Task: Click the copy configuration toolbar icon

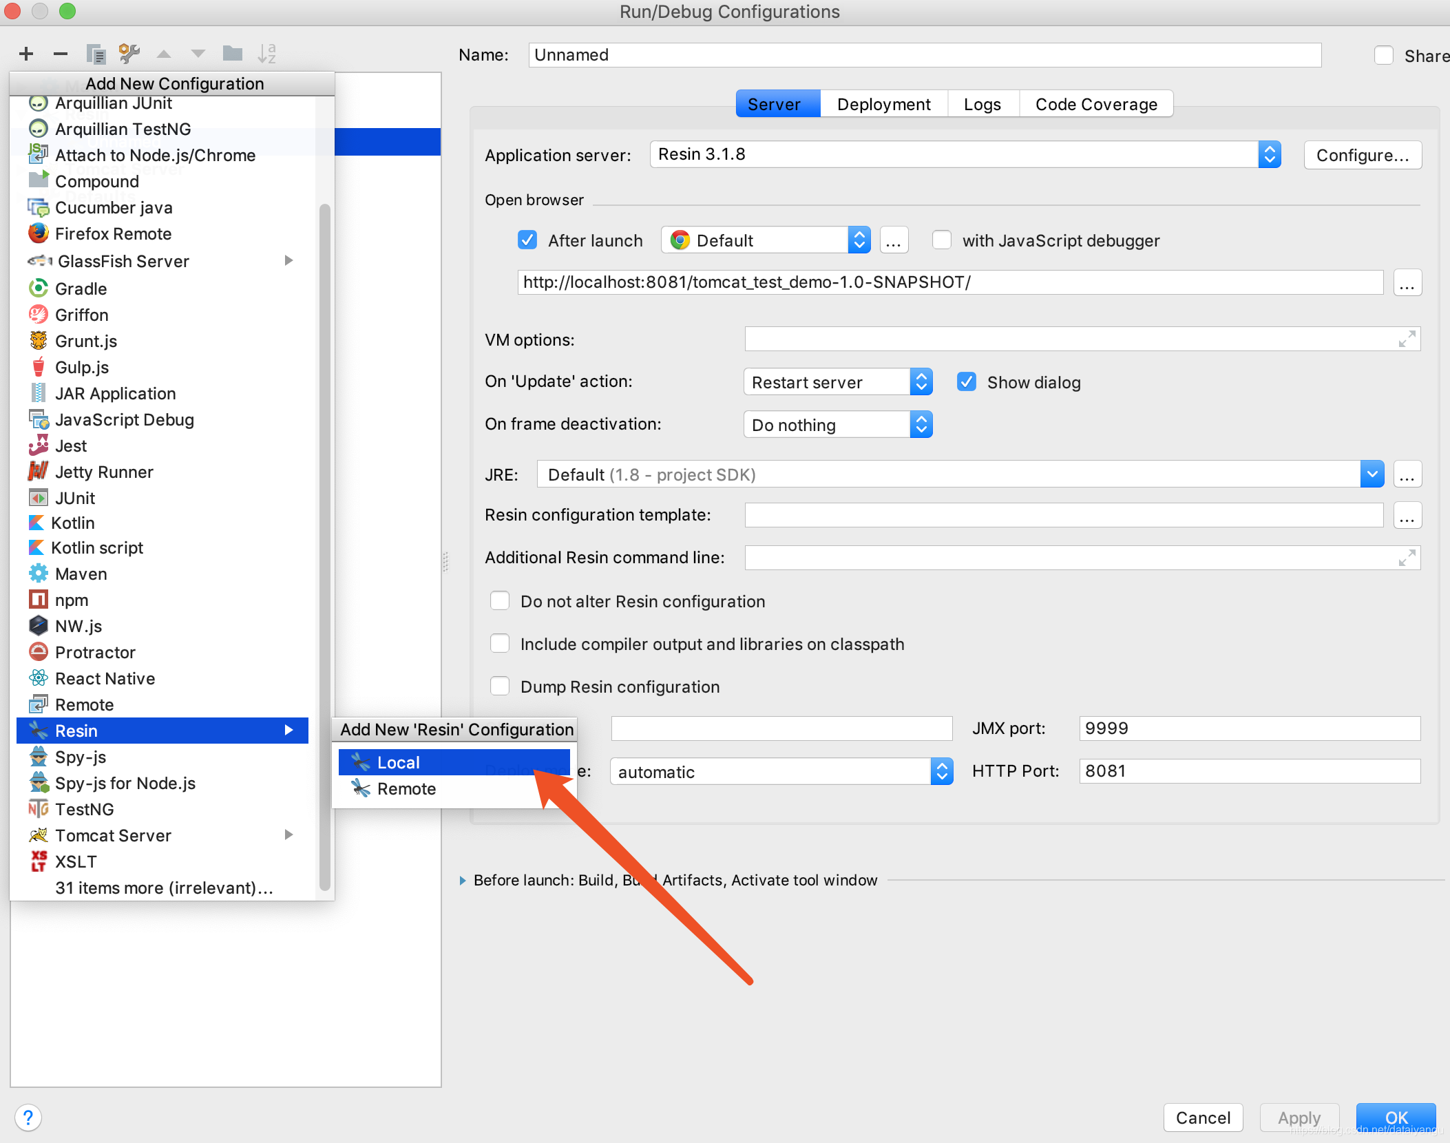Action: [x=95, y=54]
